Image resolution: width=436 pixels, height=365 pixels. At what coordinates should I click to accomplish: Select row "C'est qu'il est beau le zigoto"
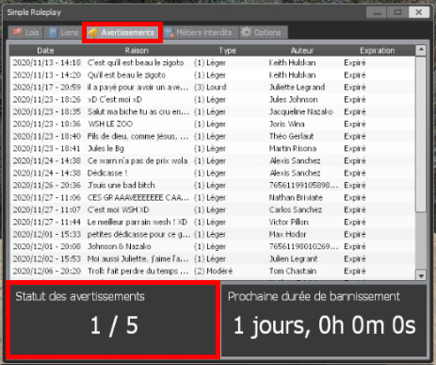(x=212, y=62)
